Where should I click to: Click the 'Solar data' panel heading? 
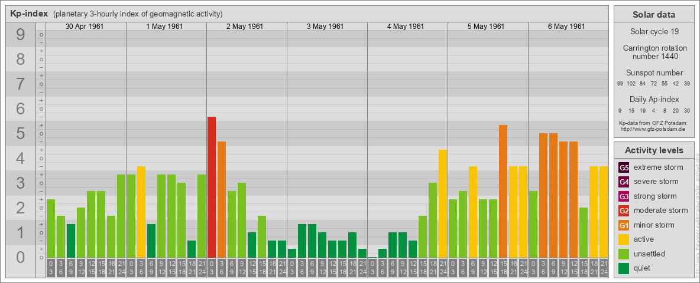click(654, 15)
